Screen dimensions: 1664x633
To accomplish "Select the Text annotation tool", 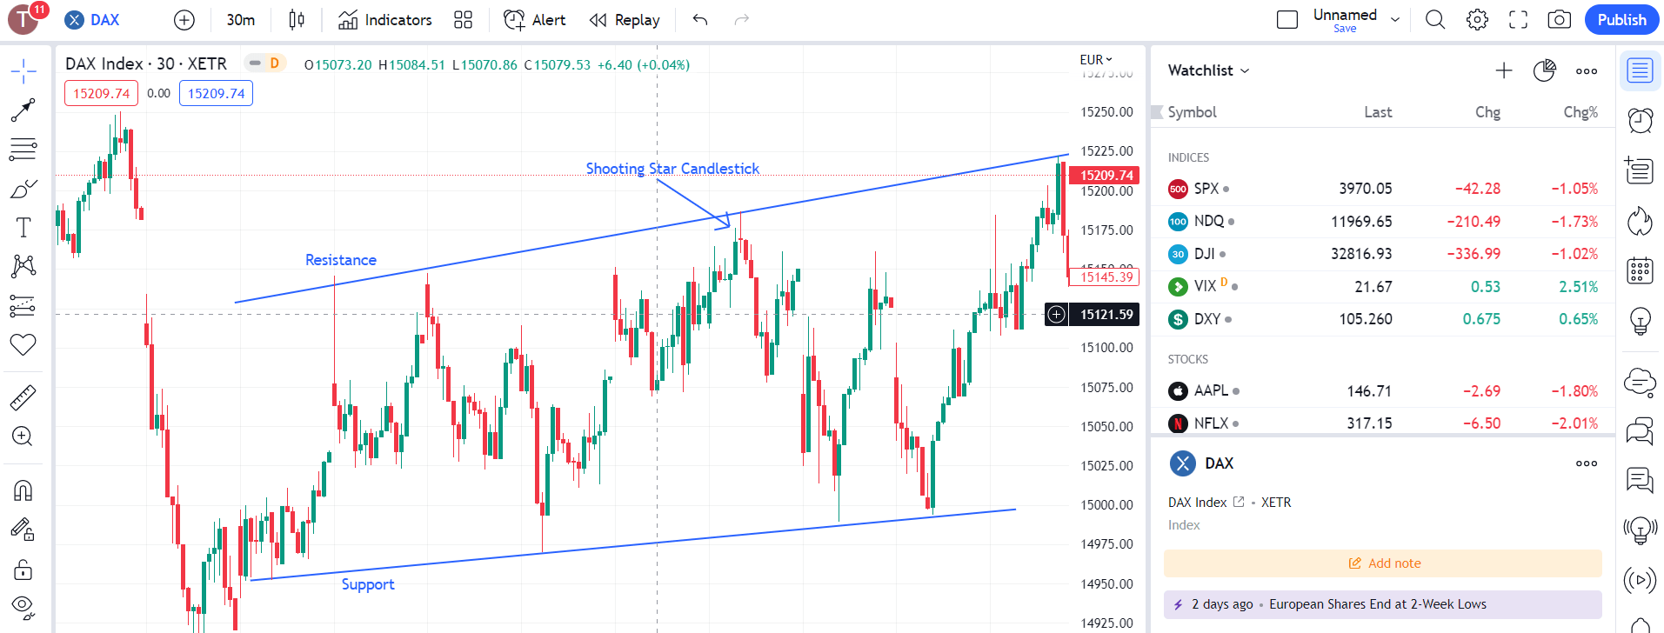I will (23, 228).
